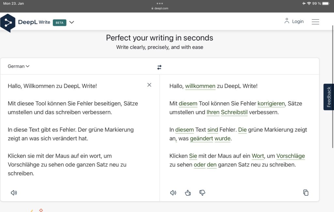Click the DeepL hexagon logo
The width and height of the screenshot is (334, 212).
click(8, 23)
